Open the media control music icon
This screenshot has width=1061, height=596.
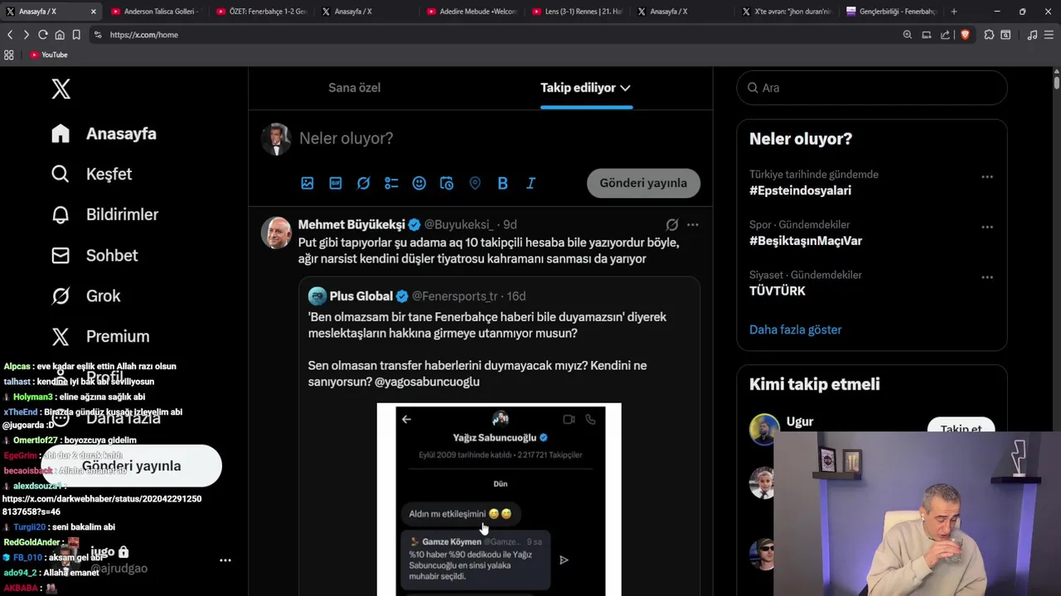click(x=1032, y=35)
